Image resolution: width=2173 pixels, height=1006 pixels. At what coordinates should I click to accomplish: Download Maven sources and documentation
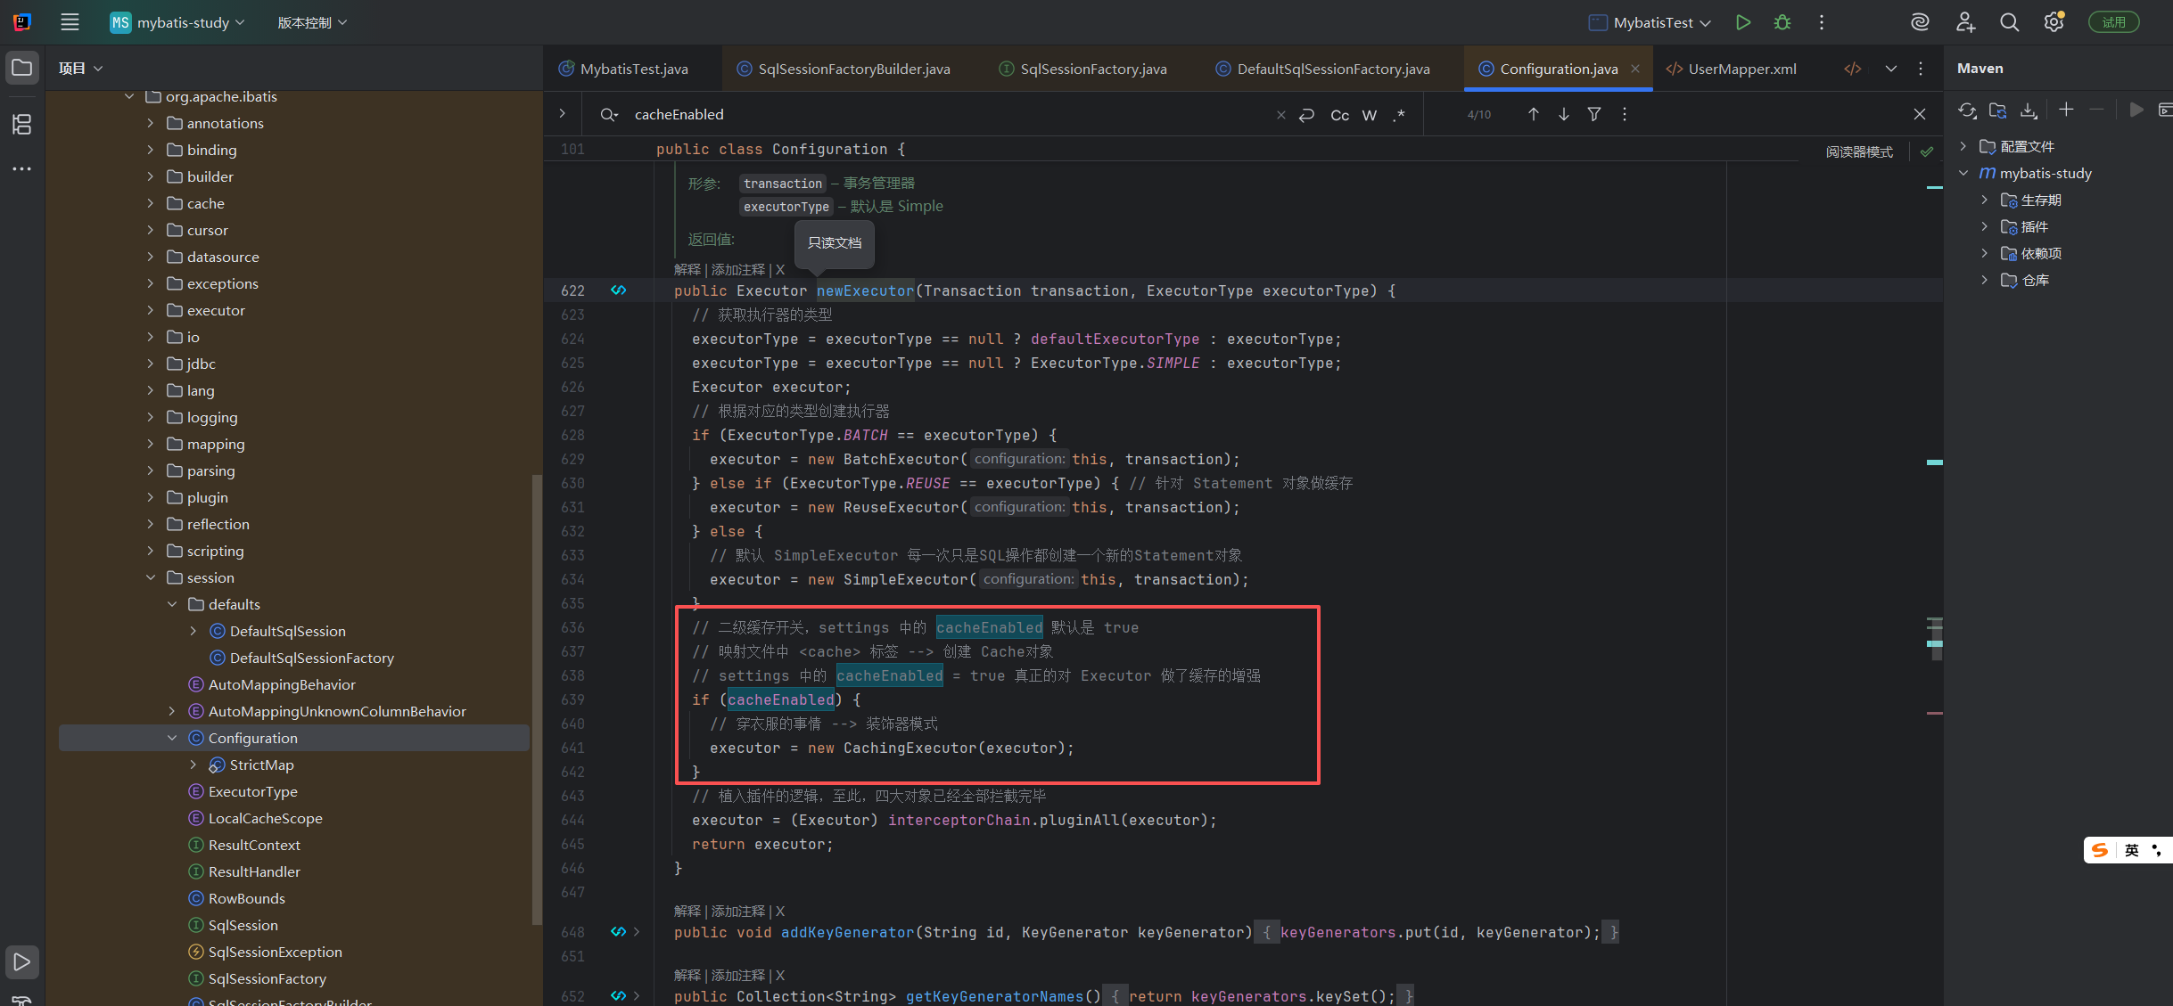click(x=2028, y=110)
